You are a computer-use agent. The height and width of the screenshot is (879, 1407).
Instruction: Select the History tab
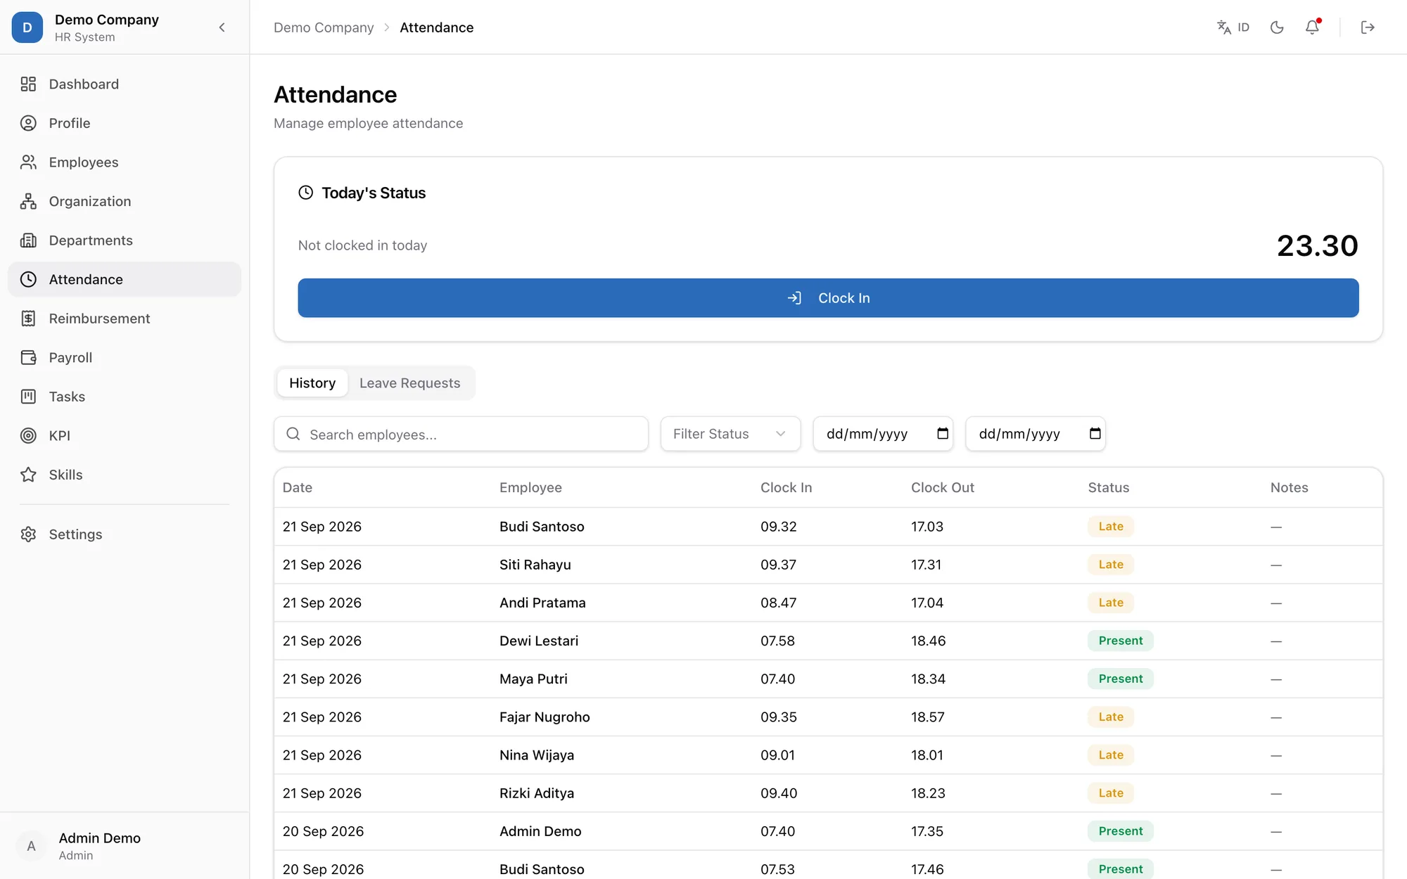tap(312, 383)
